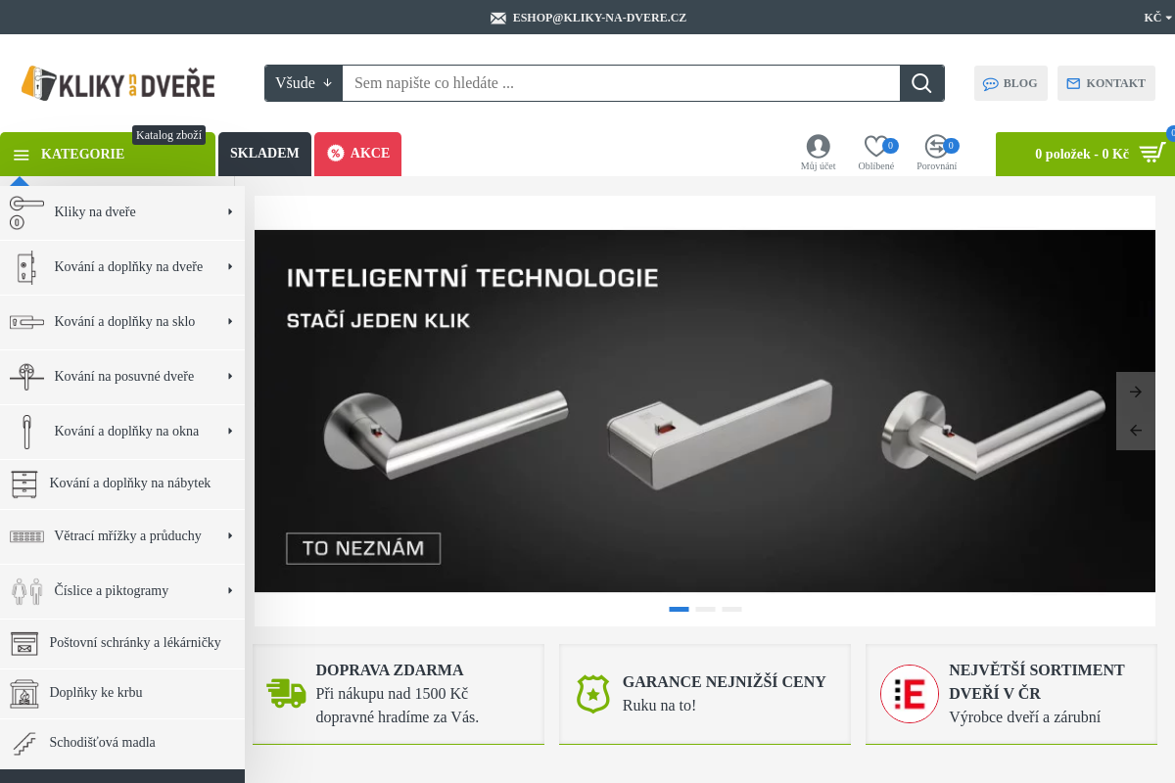Select the first carousel indicator
This screenshot has height=783, width=1175.
point(679,609)
